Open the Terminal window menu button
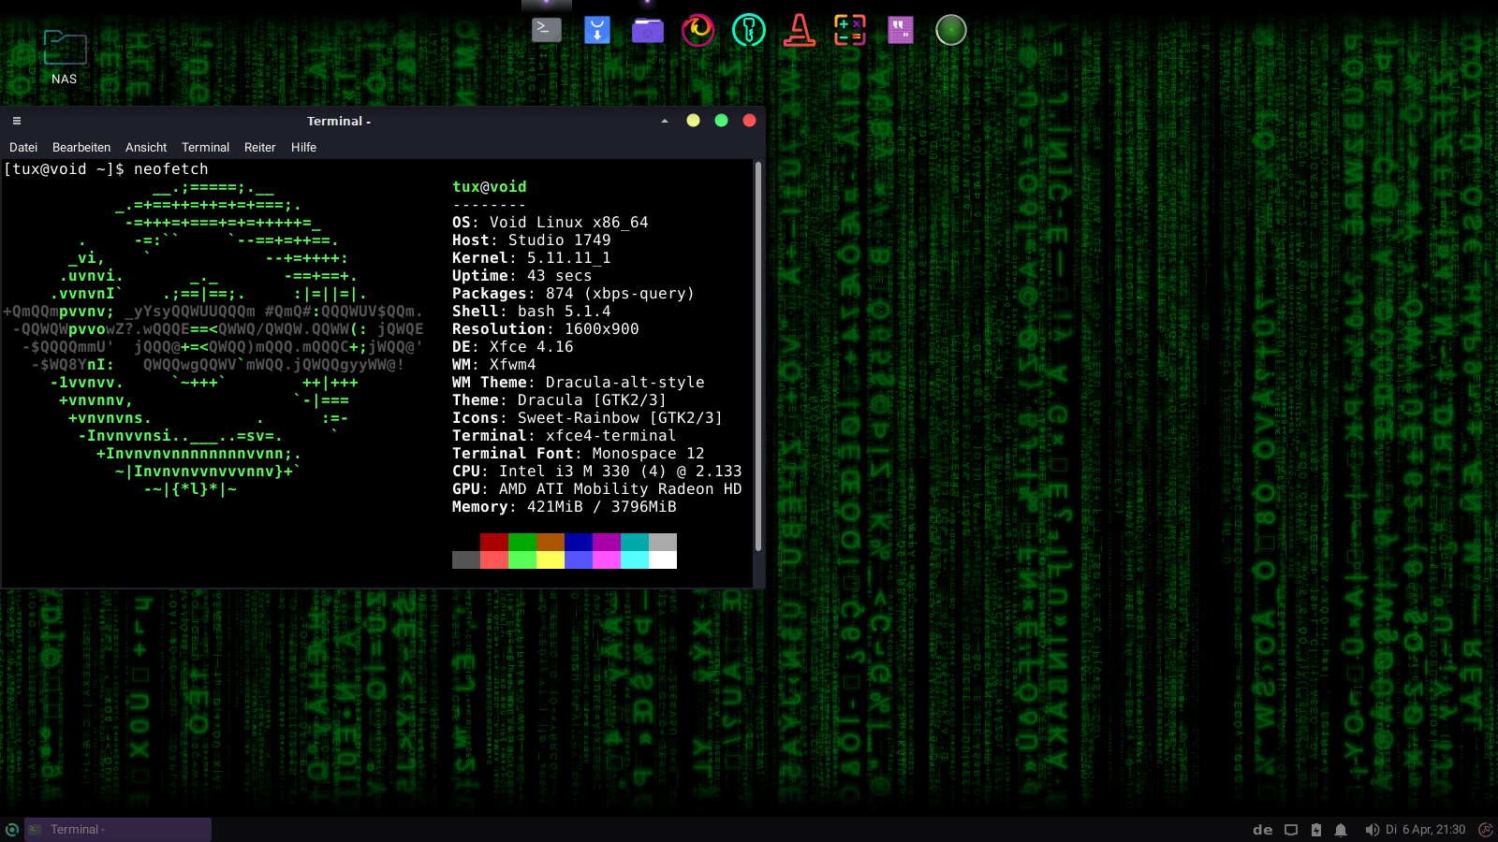 [x=17, y=121]
